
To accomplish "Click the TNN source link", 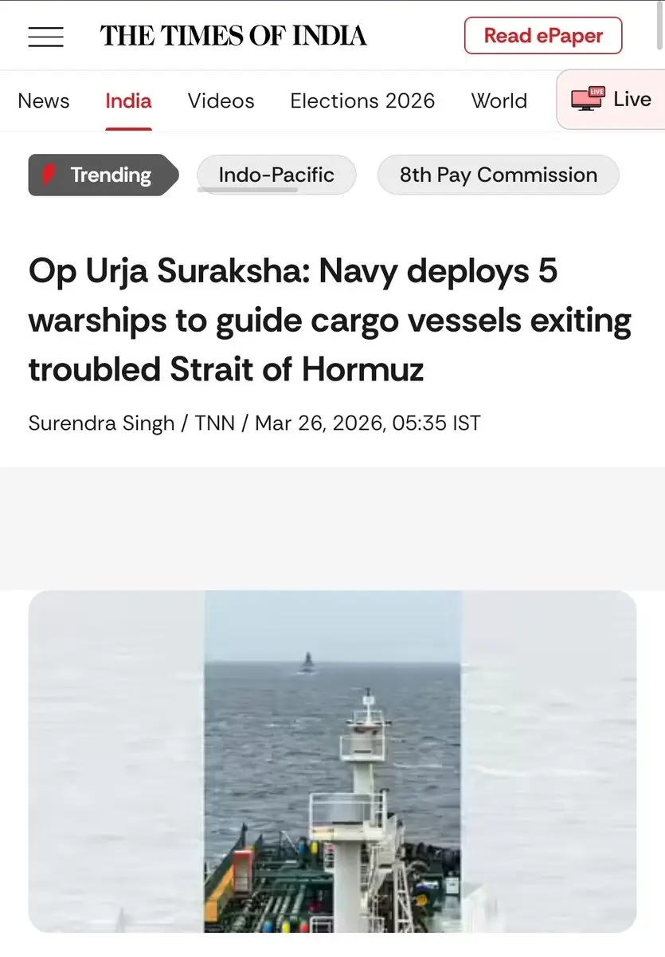I will point(215,423).
